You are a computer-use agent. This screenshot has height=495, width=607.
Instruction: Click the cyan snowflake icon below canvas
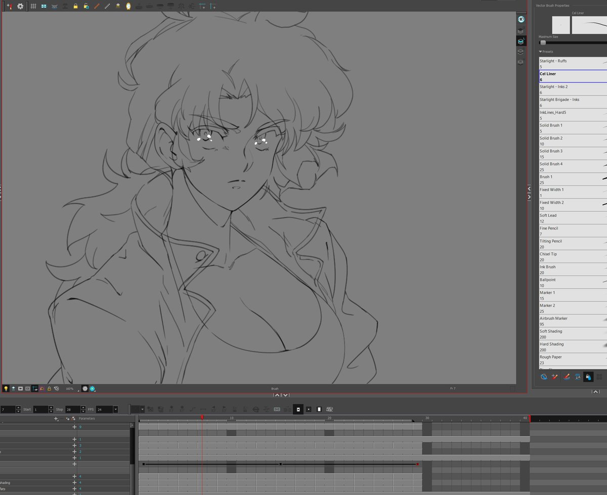click(93, 388)
